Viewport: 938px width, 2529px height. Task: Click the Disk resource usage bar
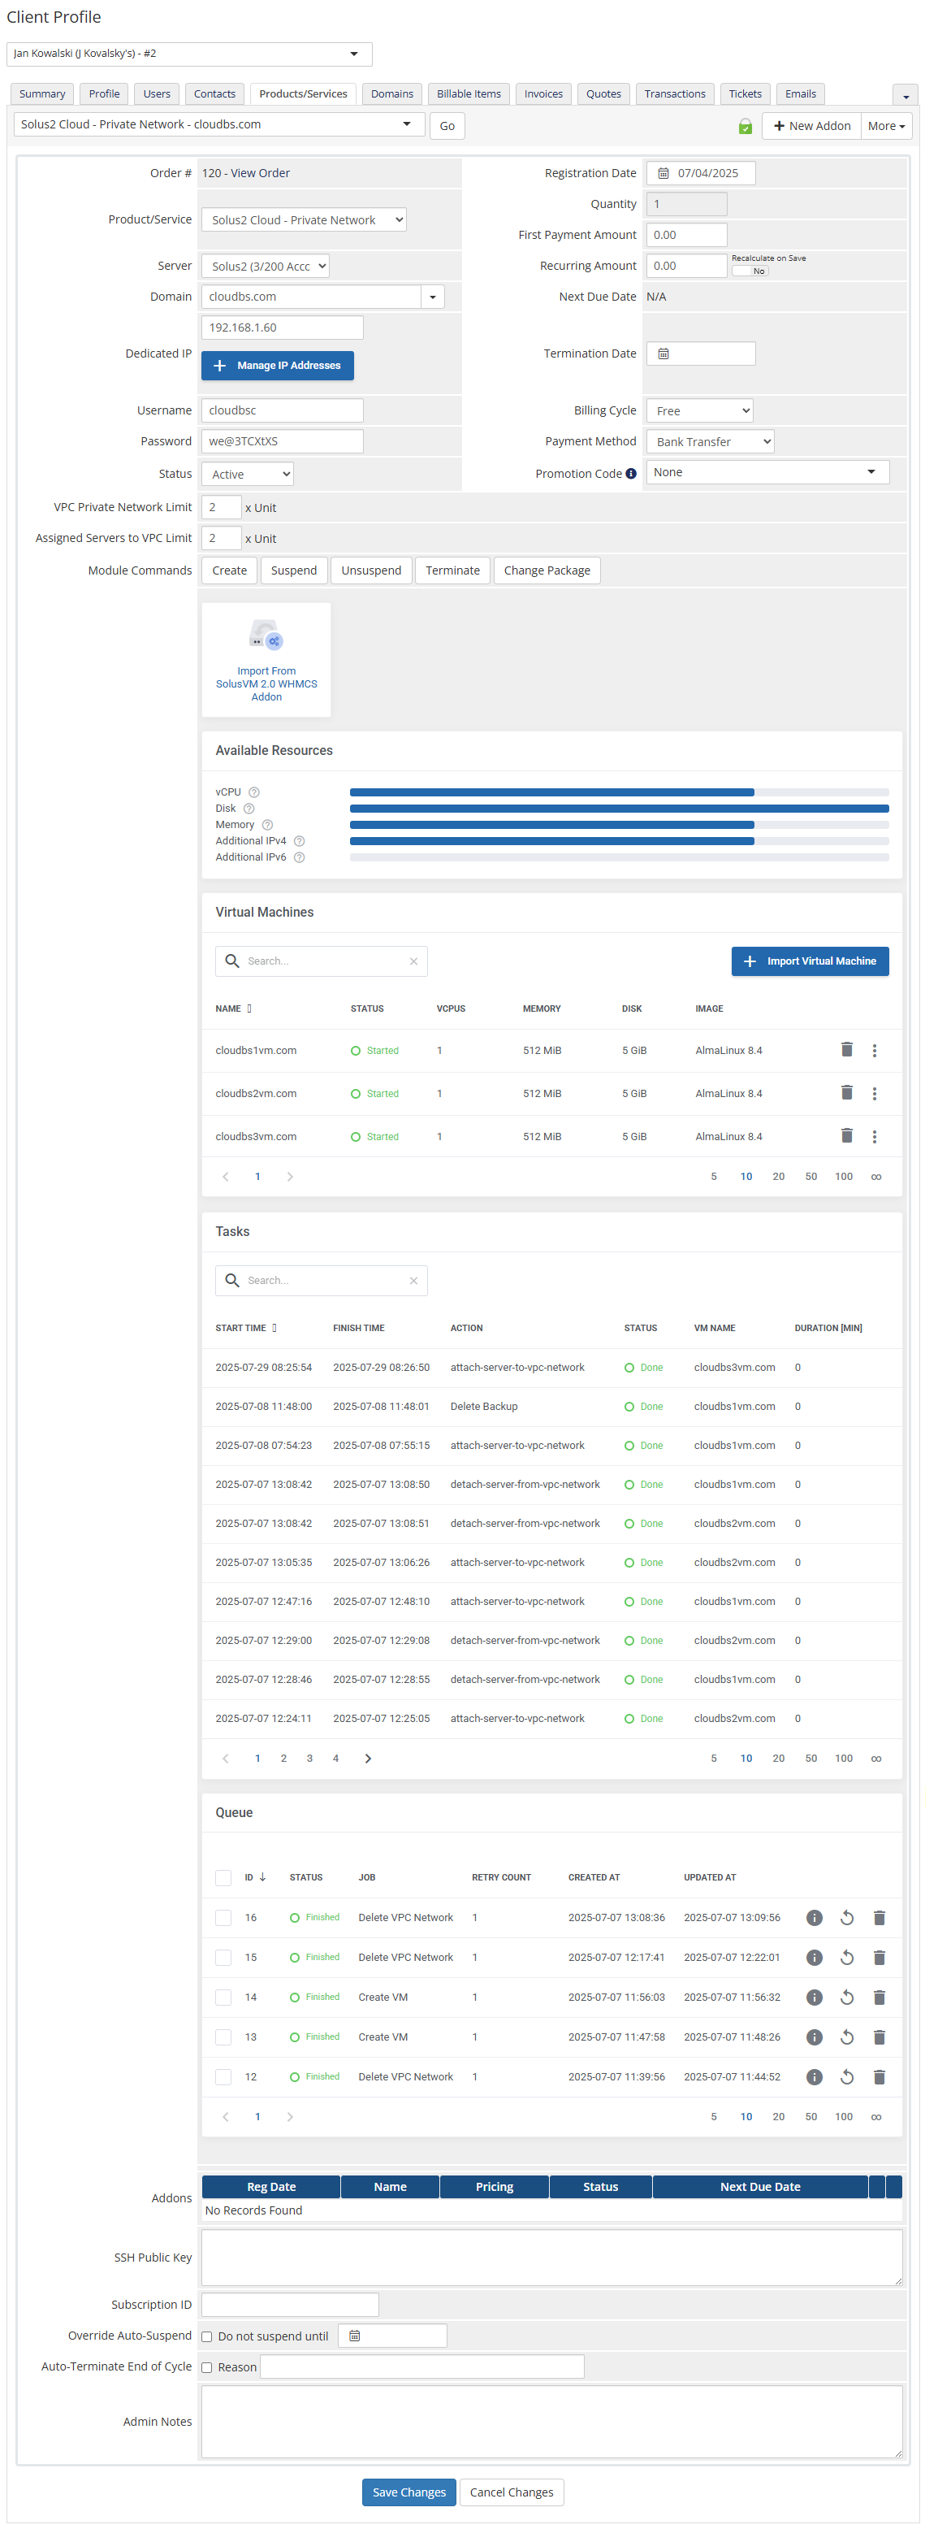point(618,809)
